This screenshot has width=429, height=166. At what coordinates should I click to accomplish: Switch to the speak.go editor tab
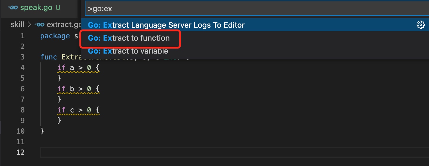34,8
